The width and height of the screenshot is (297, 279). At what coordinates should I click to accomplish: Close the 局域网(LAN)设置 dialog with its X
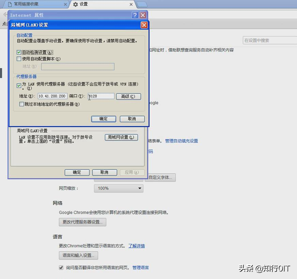click(x=144, y=25)
